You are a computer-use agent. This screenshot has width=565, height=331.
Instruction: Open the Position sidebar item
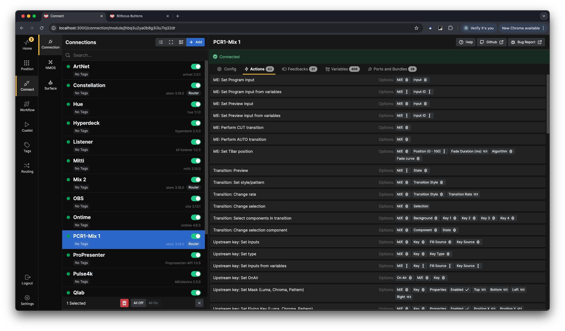27,65
